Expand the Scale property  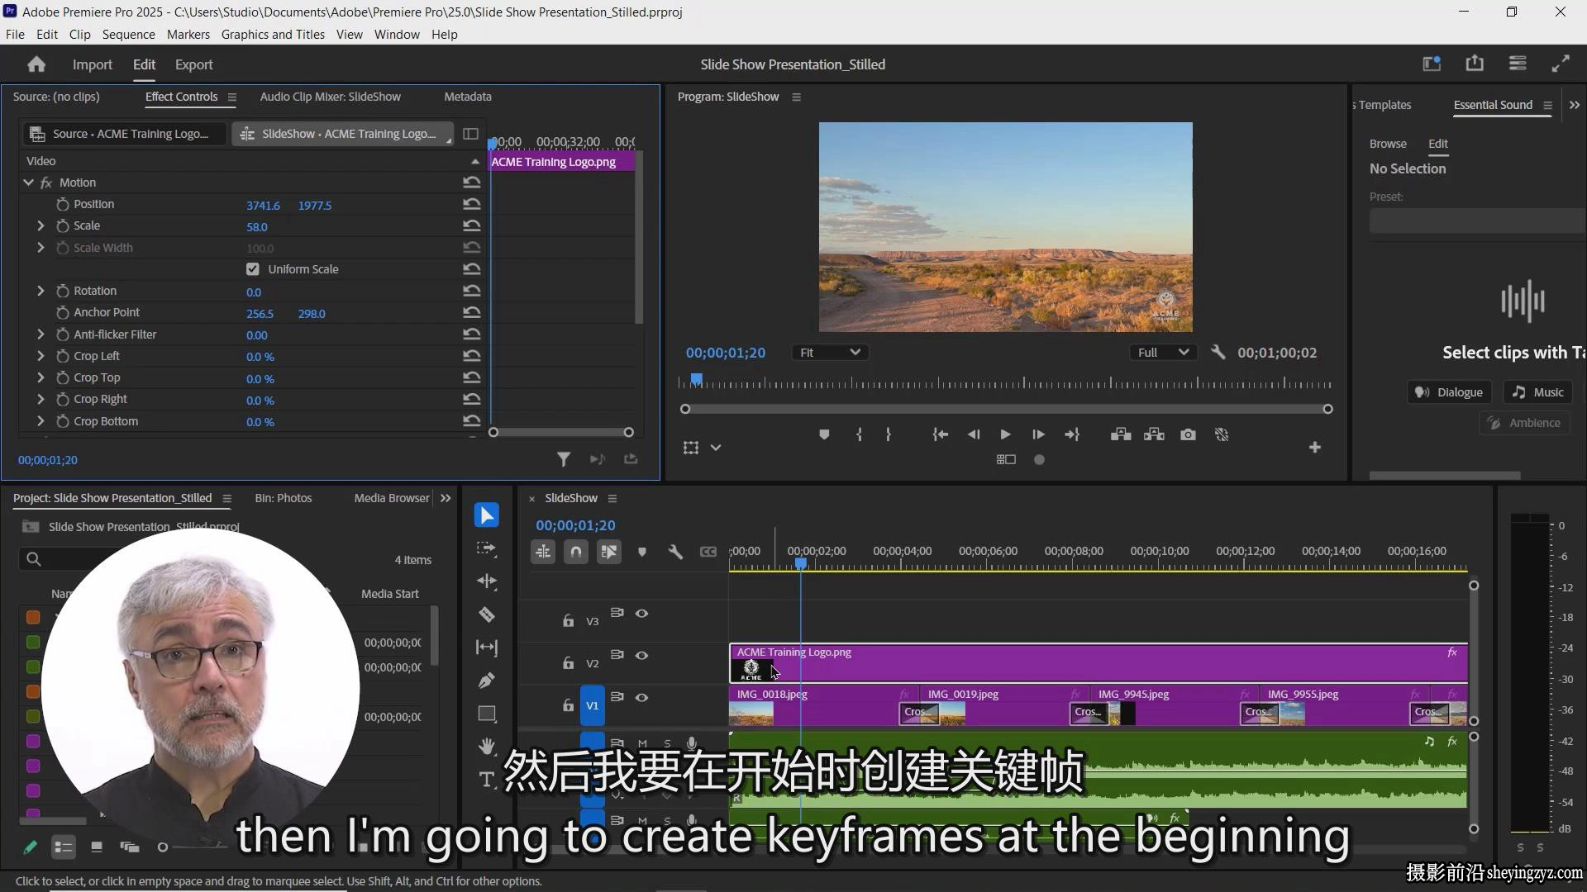(x=41, y=225)
